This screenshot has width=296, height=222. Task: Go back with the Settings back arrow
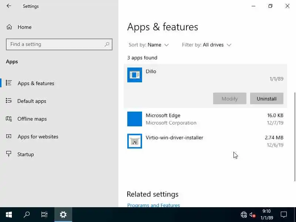coord(9,6)
